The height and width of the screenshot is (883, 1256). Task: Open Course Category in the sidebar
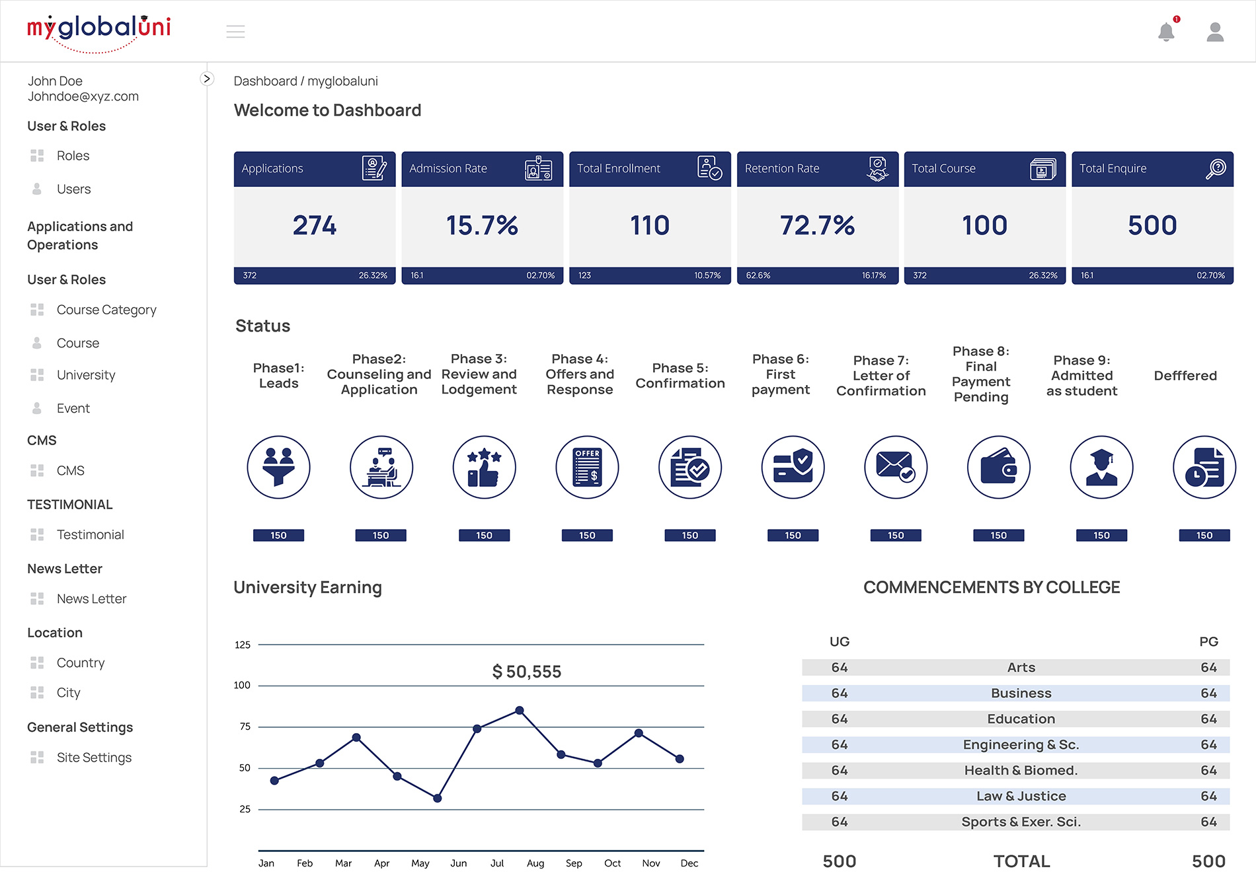click(106, 310)
